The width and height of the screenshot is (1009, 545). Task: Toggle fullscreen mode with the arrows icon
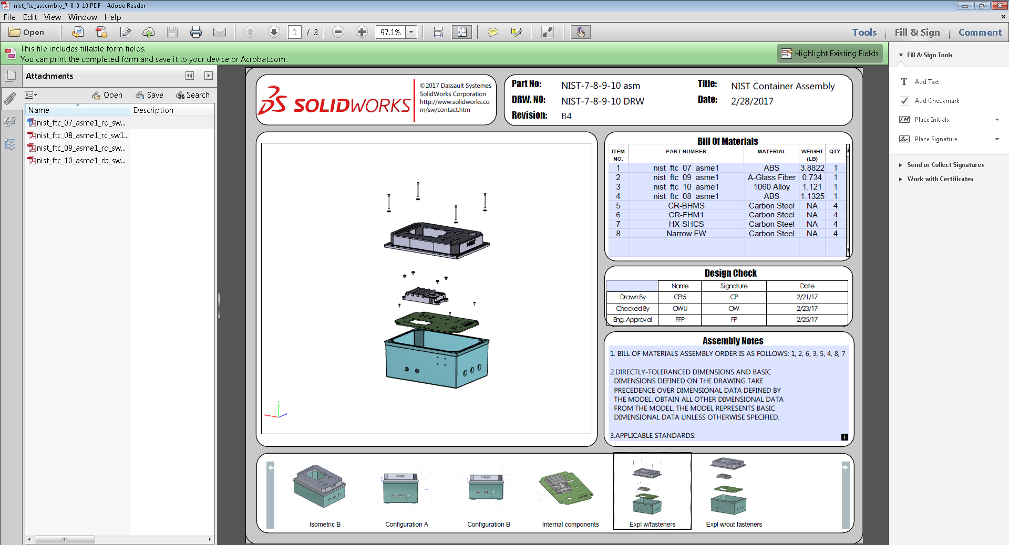(547, 32)
